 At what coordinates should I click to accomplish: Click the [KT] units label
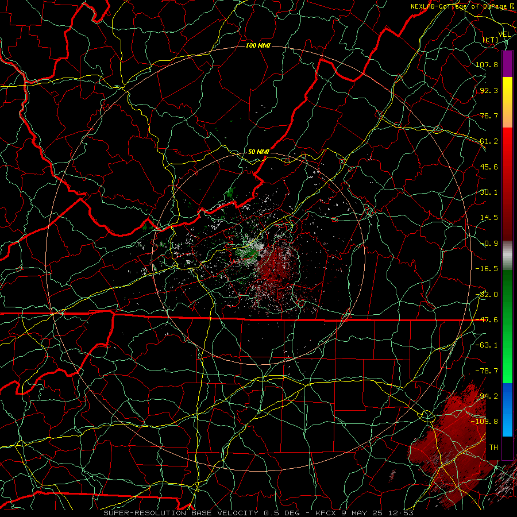tap(491, 40)
